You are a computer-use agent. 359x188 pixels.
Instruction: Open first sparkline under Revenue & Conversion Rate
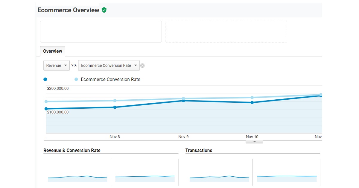click(77, 178)
